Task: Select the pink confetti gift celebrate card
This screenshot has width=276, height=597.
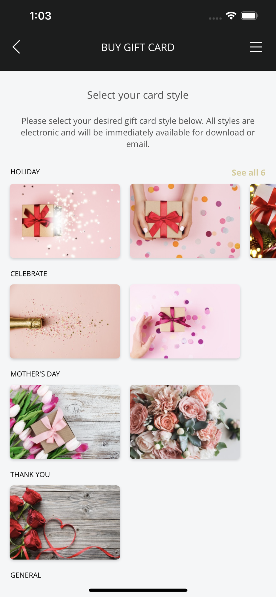Action: click(x=185, y=321)
